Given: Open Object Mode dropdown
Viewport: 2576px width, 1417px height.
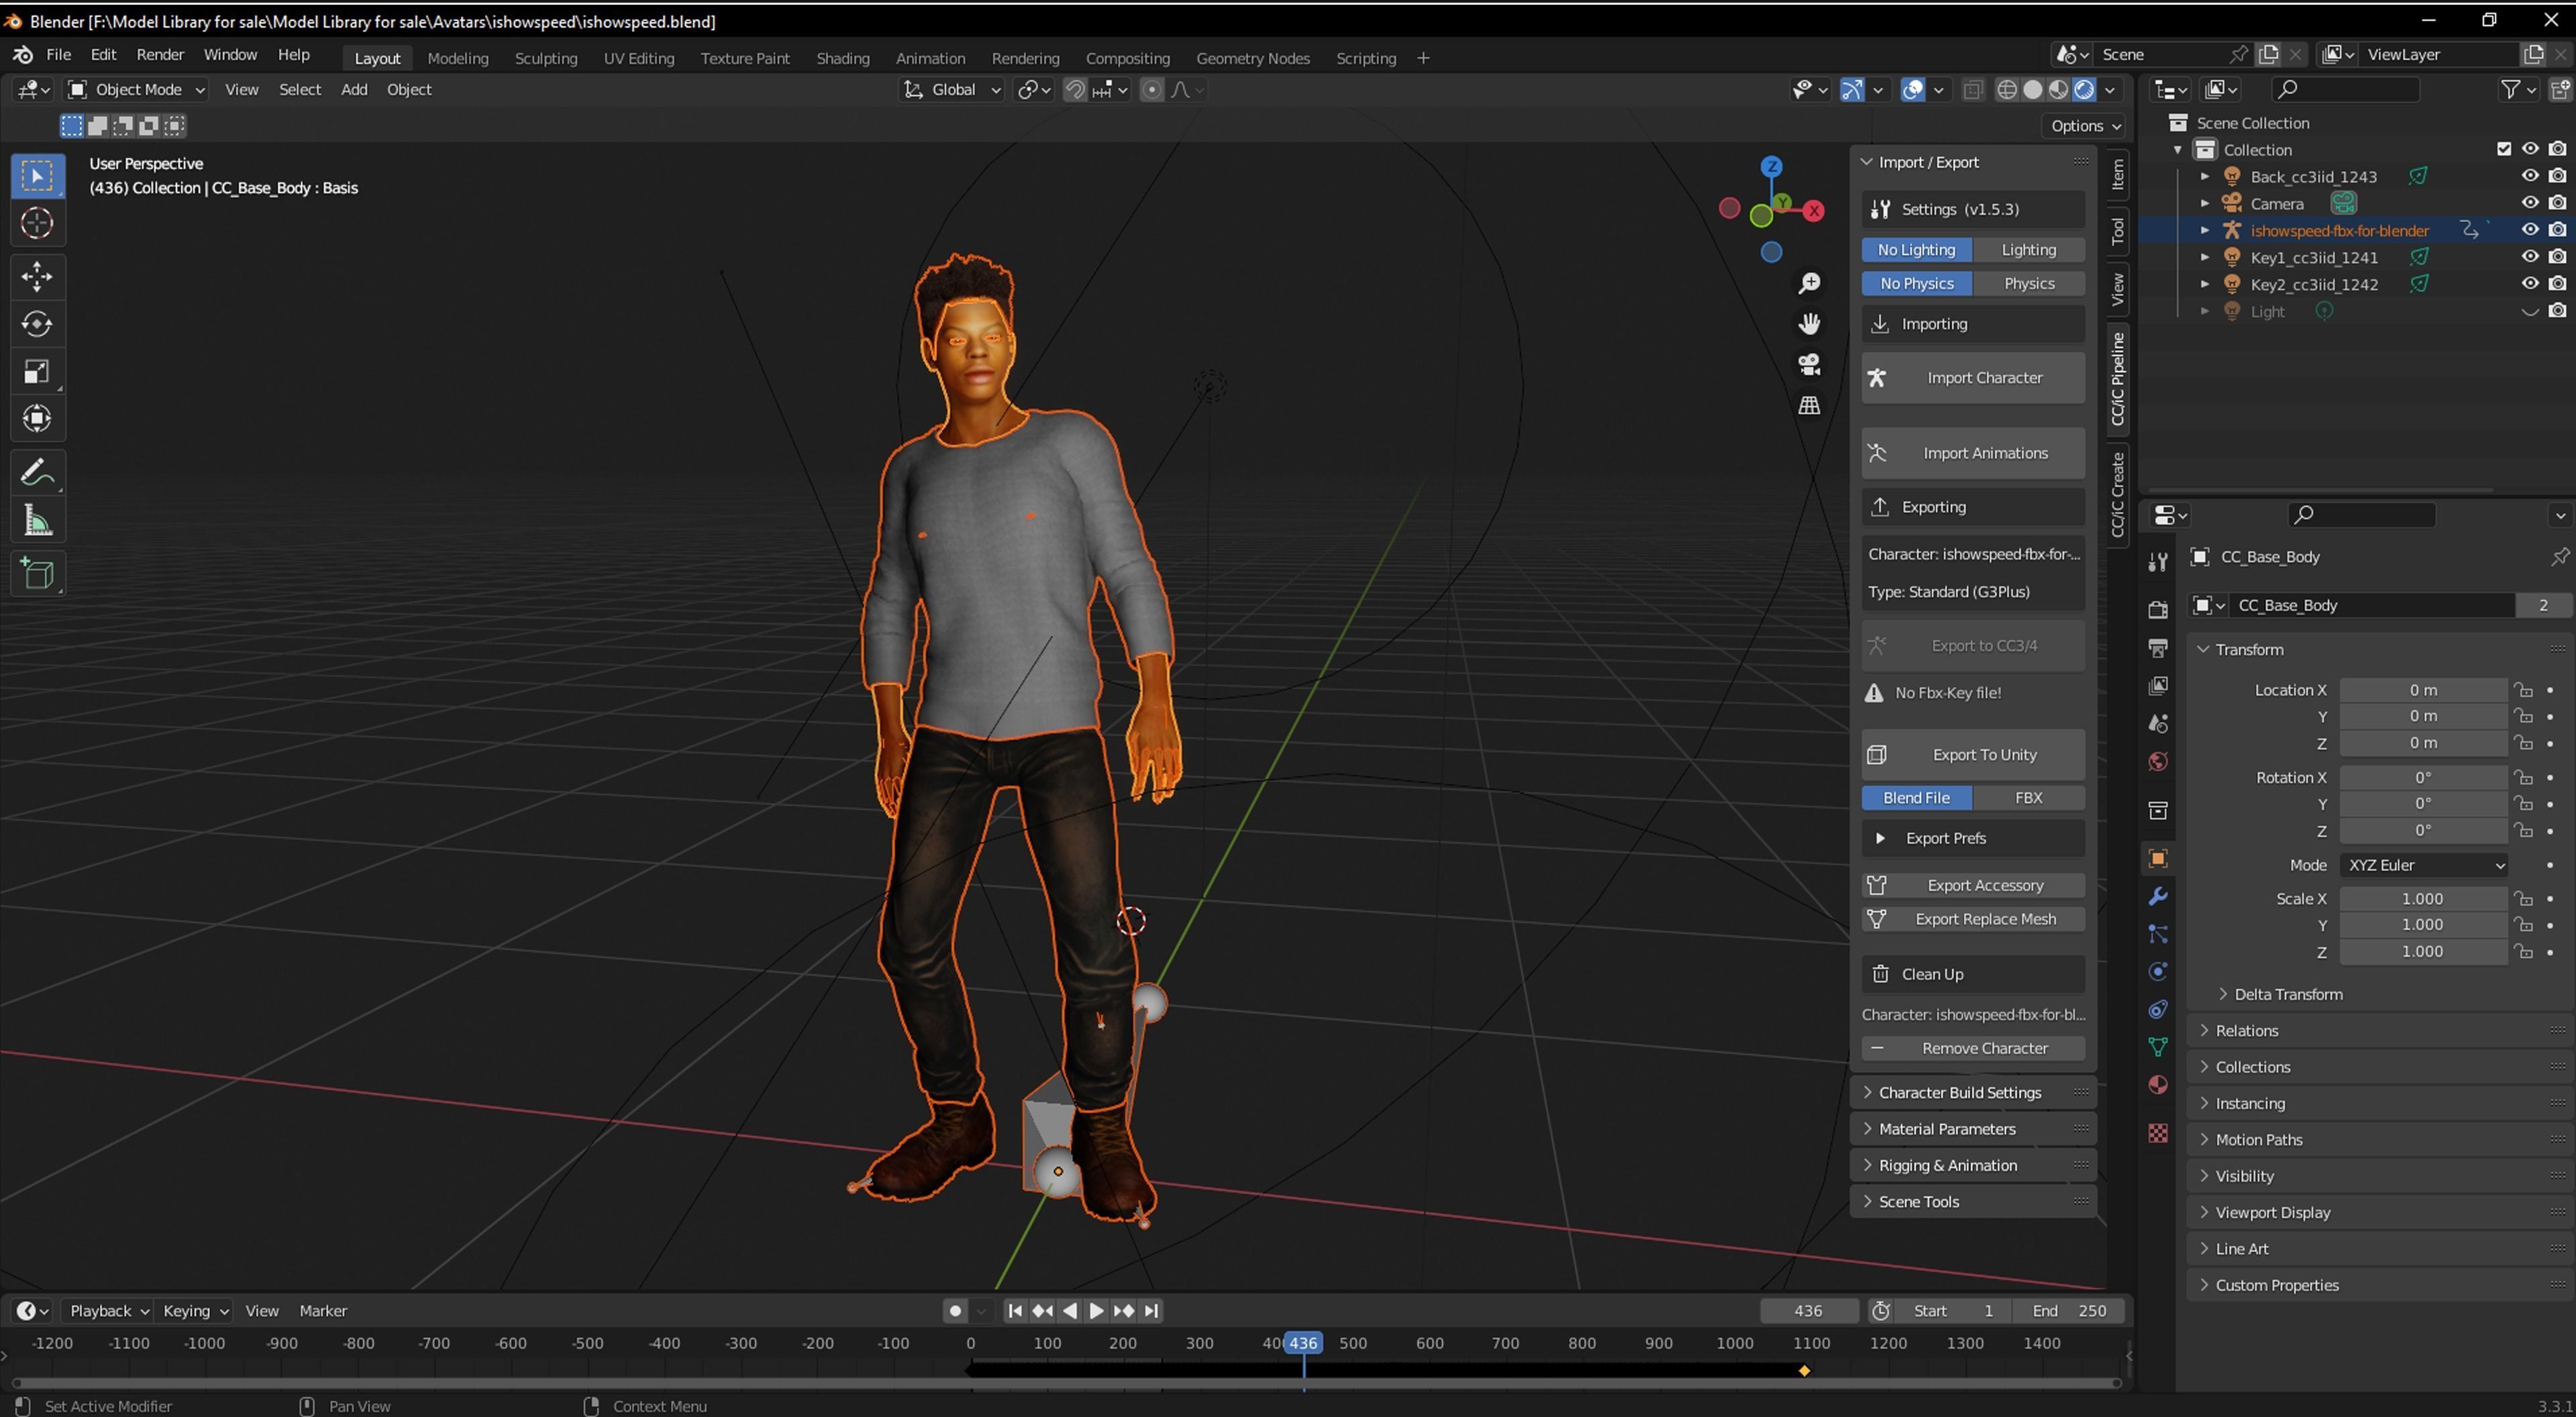Looking at the screenshot, I should [136, 90].
